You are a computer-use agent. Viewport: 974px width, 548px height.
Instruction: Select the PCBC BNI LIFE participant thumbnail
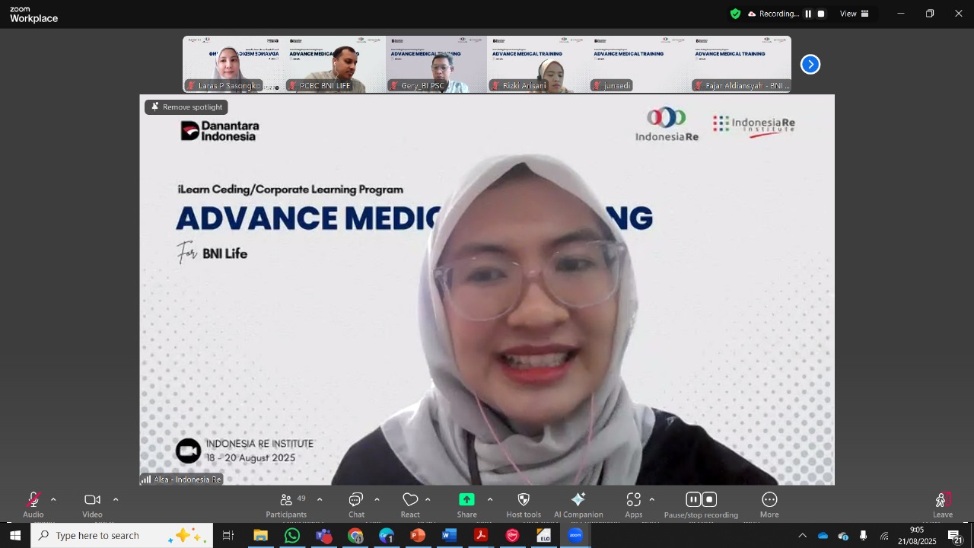tap(335, 65)
